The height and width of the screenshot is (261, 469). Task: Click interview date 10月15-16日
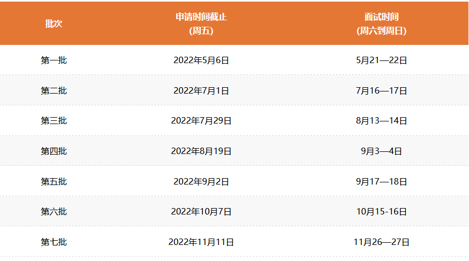[x=381, y=212]
